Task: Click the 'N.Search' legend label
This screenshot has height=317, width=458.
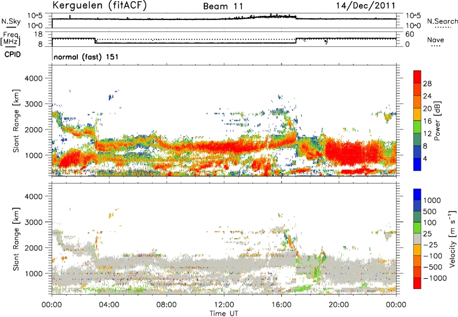Action: (442, 21)
